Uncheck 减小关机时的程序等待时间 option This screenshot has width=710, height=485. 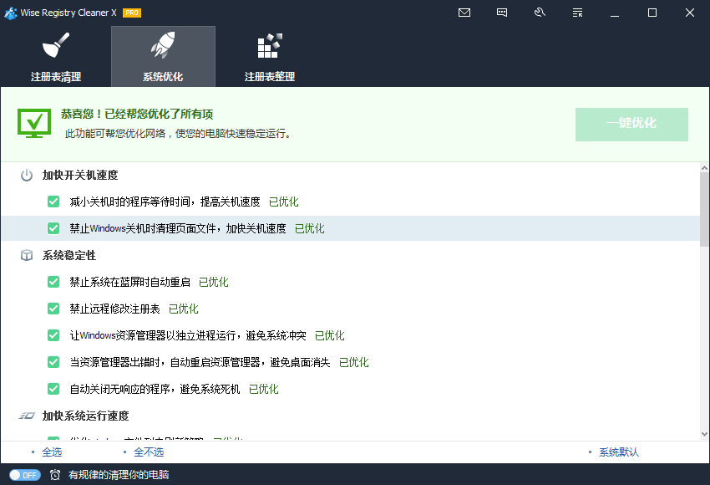(53, 202)
